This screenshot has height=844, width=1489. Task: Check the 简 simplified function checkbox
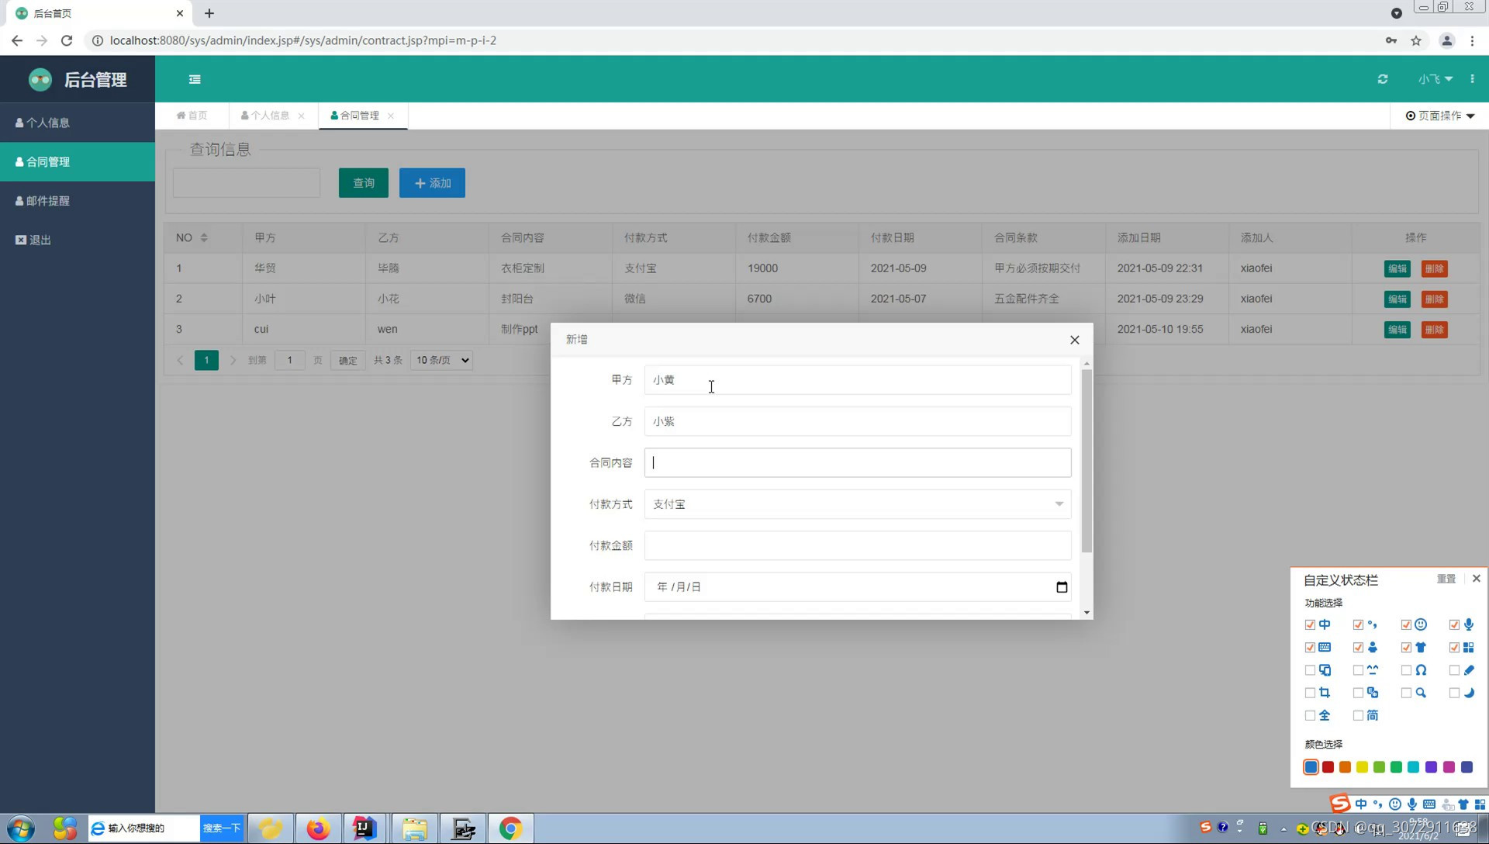pos(1358,715)
